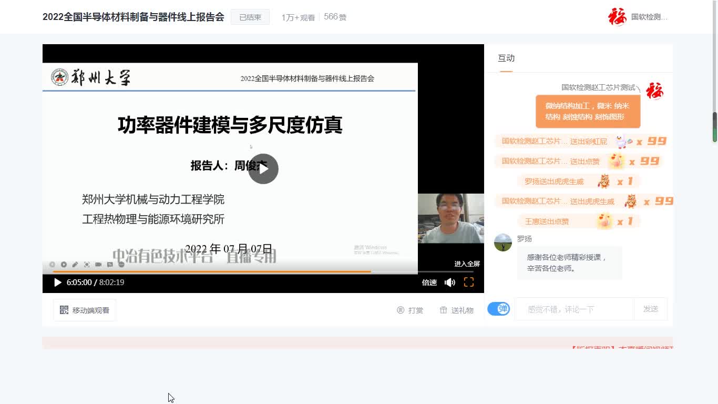Click the 打赏 reward icon
Screen dimensions: 718x404
click(x=411, y=310)
